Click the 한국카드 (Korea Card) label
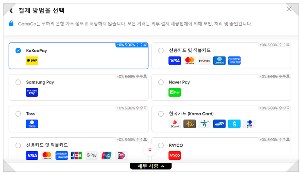Viewport: 302px width, 175px height. [x=191, y=114]
